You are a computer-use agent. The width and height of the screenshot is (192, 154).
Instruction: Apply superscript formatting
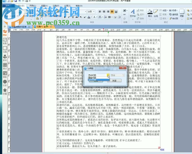pos(85,17)
